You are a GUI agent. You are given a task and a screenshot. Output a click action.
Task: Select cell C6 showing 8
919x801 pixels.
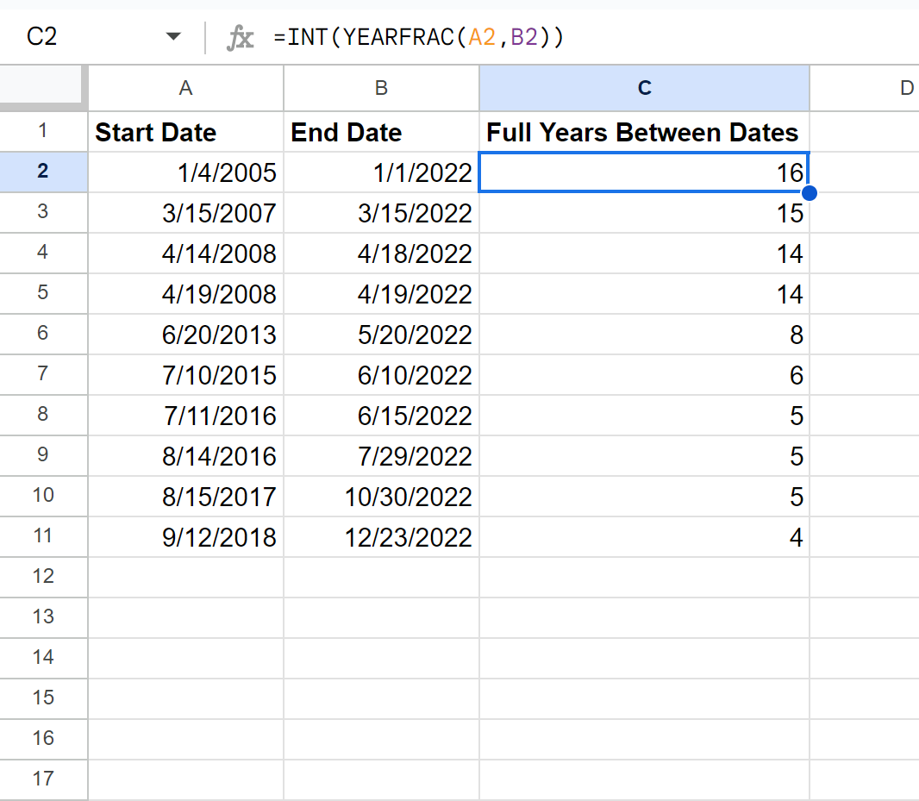click(x=644, y=335)
